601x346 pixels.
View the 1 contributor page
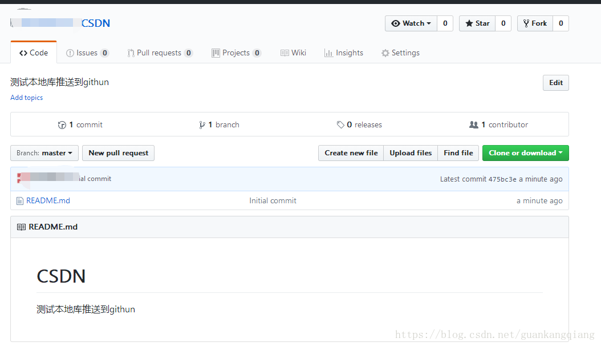(x=498, y=124)
